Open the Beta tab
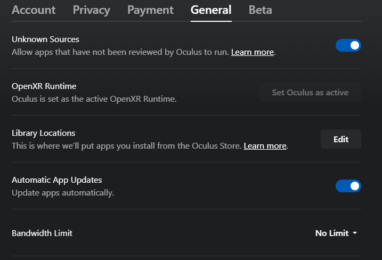The height and width of the screenshot is (260, 382). [x=260, y=10]
